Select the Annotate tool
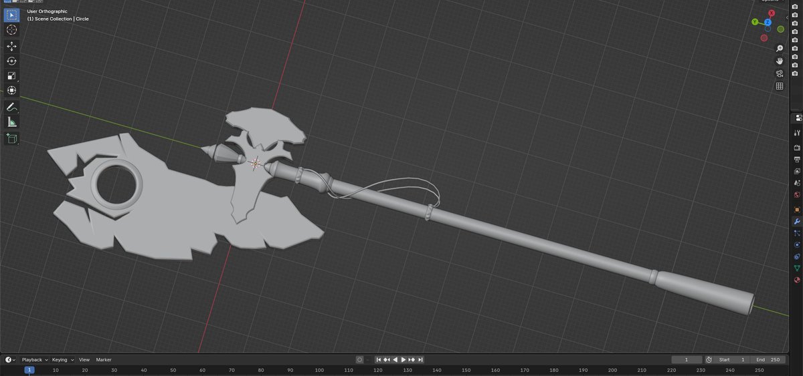Image resolution: width=803 pixels, height=376 pixels. tap(11, 107)
